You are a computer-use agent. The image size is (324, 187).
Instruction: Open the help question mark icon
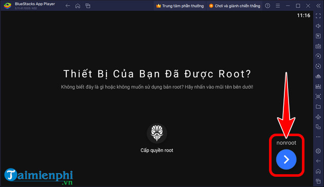[267, 6]
